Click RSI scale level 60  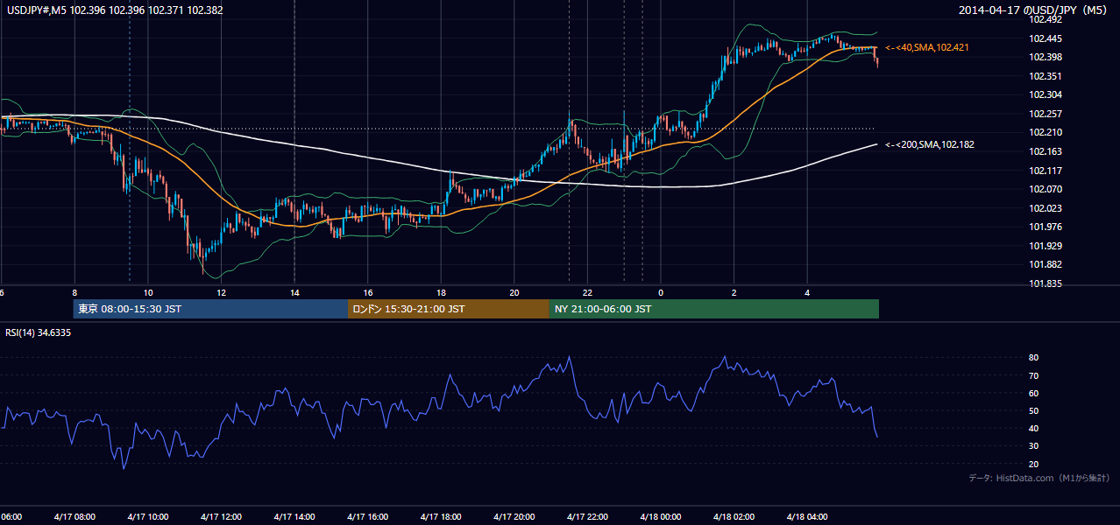[x=1033, y=393]
